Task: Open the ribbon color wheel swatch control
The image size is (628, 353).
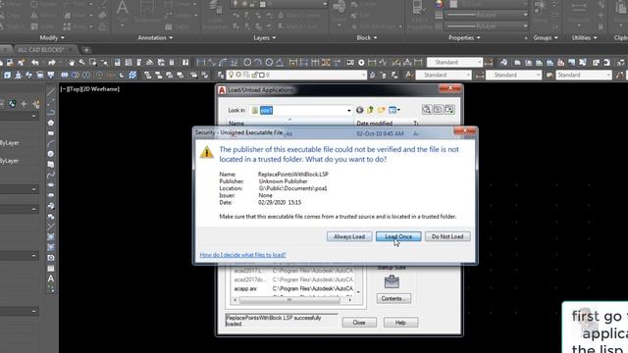Action: [x=439, y=4]
